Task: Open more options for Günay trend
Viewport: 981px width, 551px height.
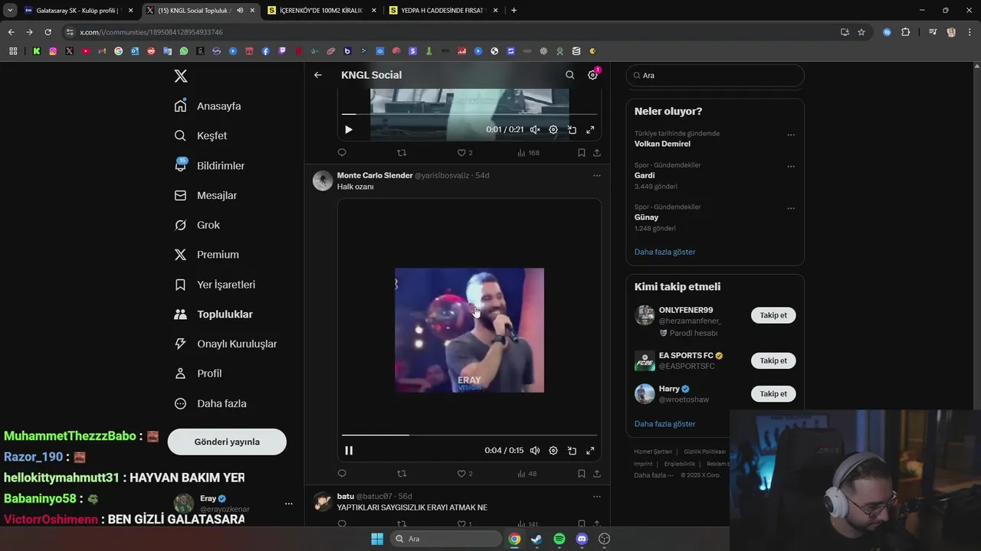Action: point(791,208)
